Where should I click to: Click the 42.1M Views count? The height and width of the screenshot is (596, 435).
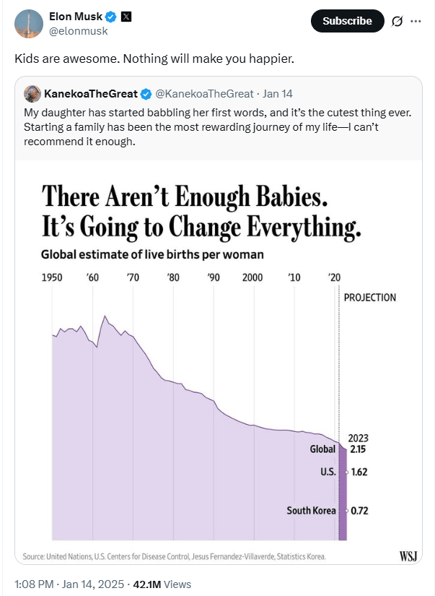pos(167,584)
